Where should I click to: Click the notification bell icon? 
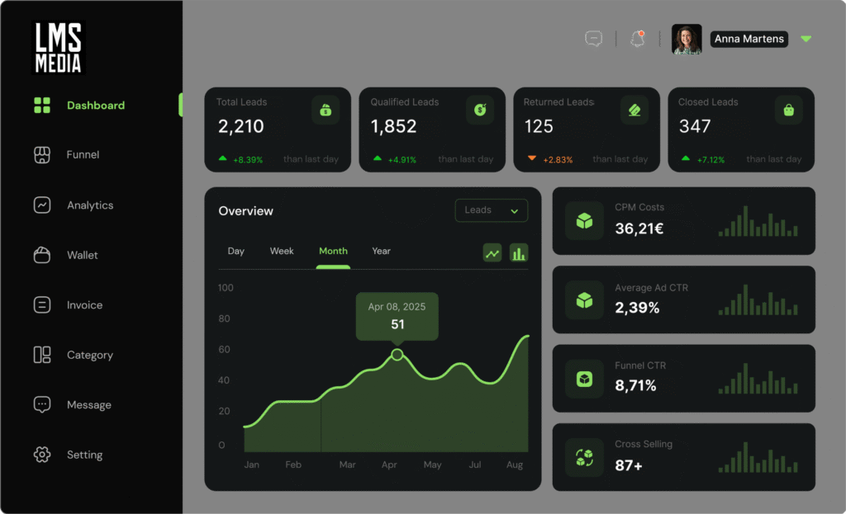click(x=637, y=39)
